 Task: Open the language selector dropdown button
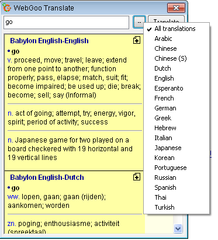[x=139, y=22]
